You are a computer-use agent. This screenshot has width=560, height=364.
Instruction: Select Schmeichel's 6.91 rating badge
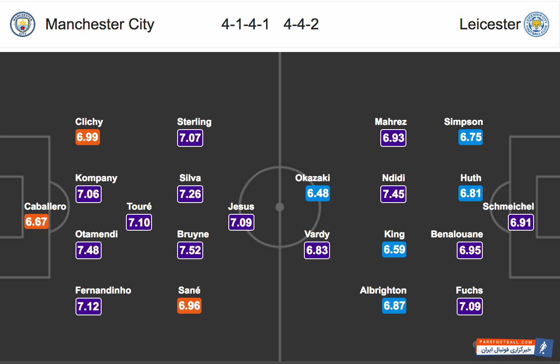521,222
